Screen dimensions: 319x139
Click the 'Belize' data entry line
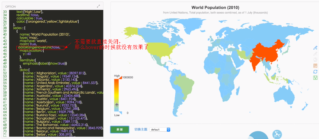coord(48,135)
